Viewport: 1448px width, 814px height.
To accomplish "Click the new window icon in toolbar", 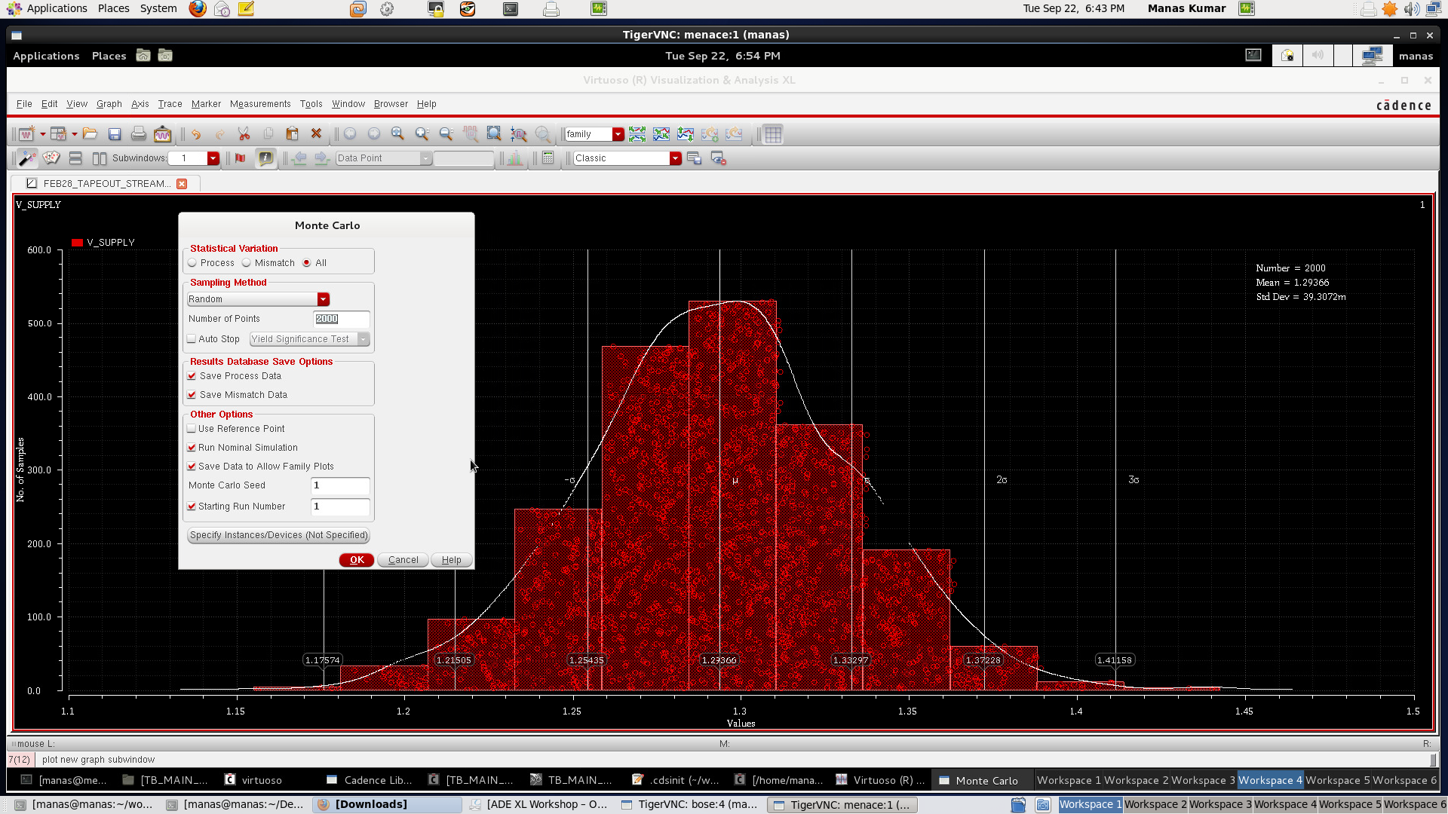I will [x=26, y=134].
